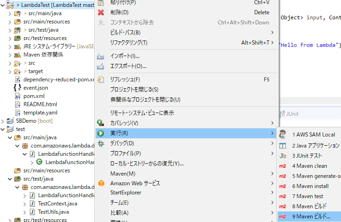Choose ローカル・ヒストリーからの復元(Y)...
341x222 pixels.
coord(187,164)
